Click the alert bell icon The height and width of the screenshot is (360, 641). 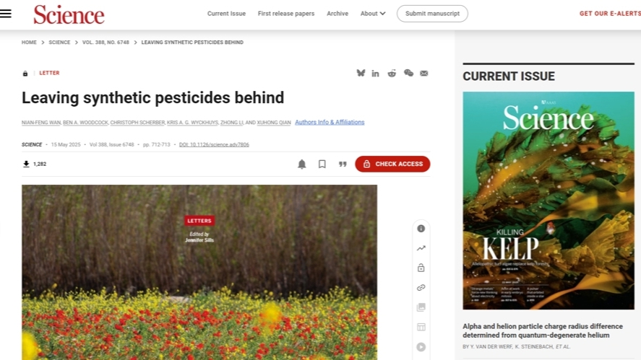(302, 164)
